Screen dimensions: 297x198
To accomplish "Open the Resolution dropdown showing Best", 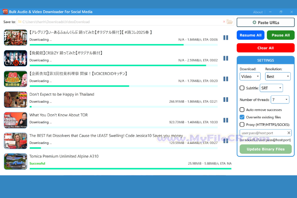I will tap(278, 76).
